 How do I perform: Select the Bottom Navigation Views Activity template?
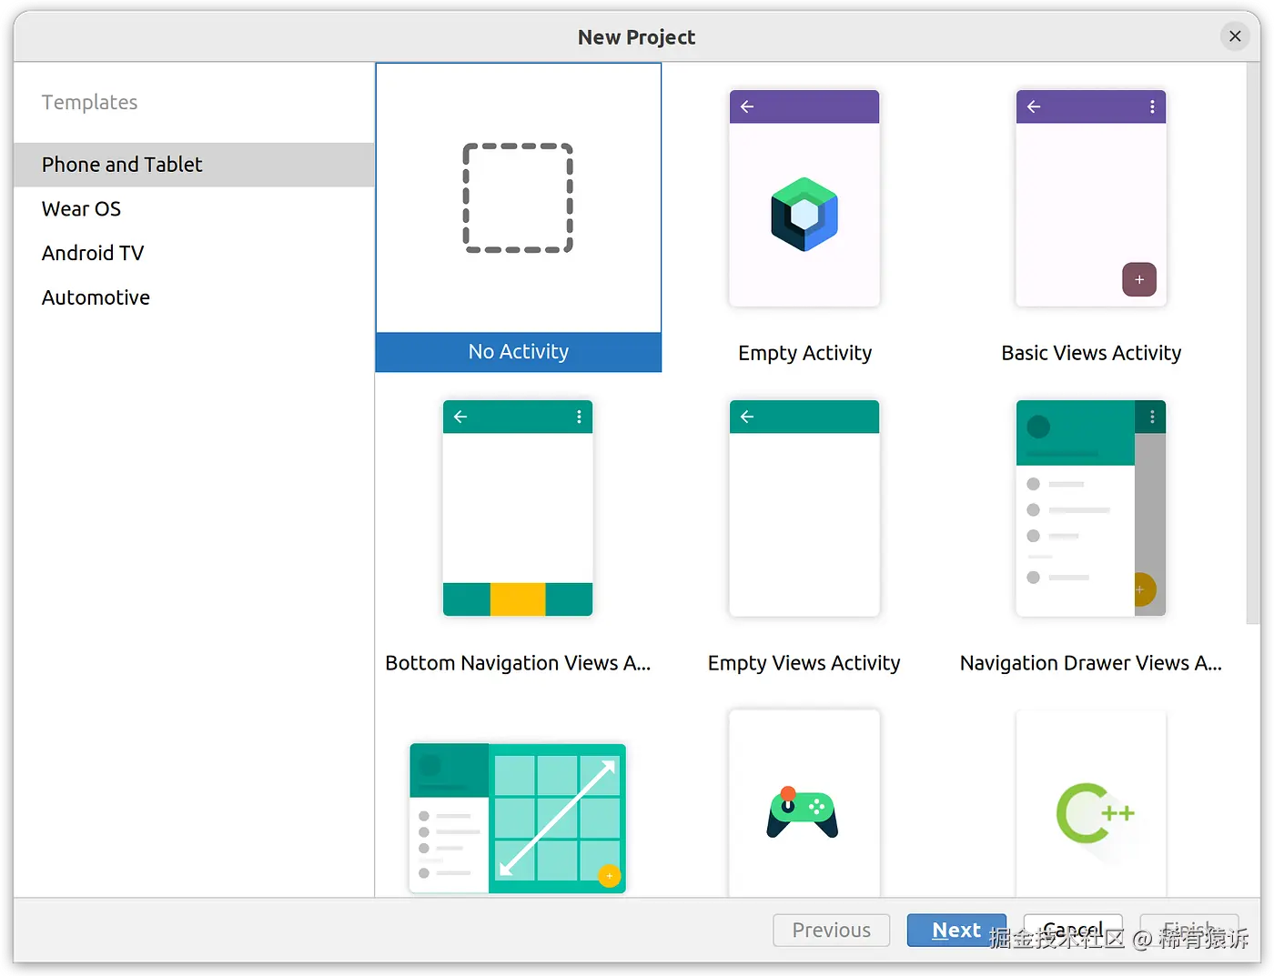pos(517,508)
